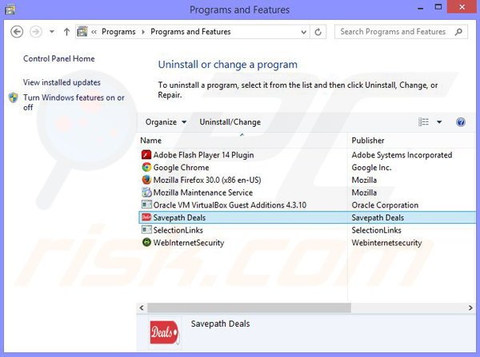Viewport: 480px width, 357px height.
Task: Click large Deals logo in details pane
Action: point(164,332)
